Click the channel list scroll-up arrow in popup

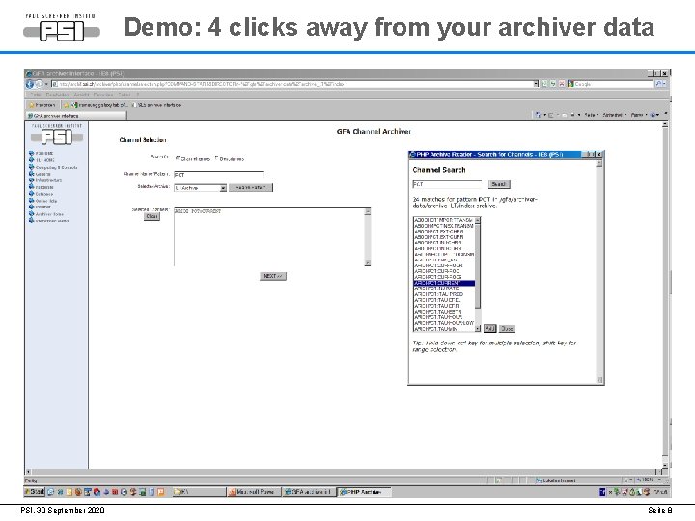coord(478,220)
